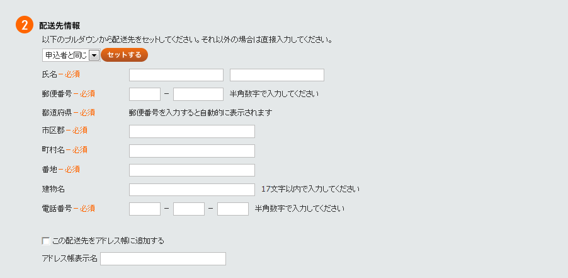Click the セットする button
Image resolution: width=568 pixels, height=278 pixels.
(124, 55)
